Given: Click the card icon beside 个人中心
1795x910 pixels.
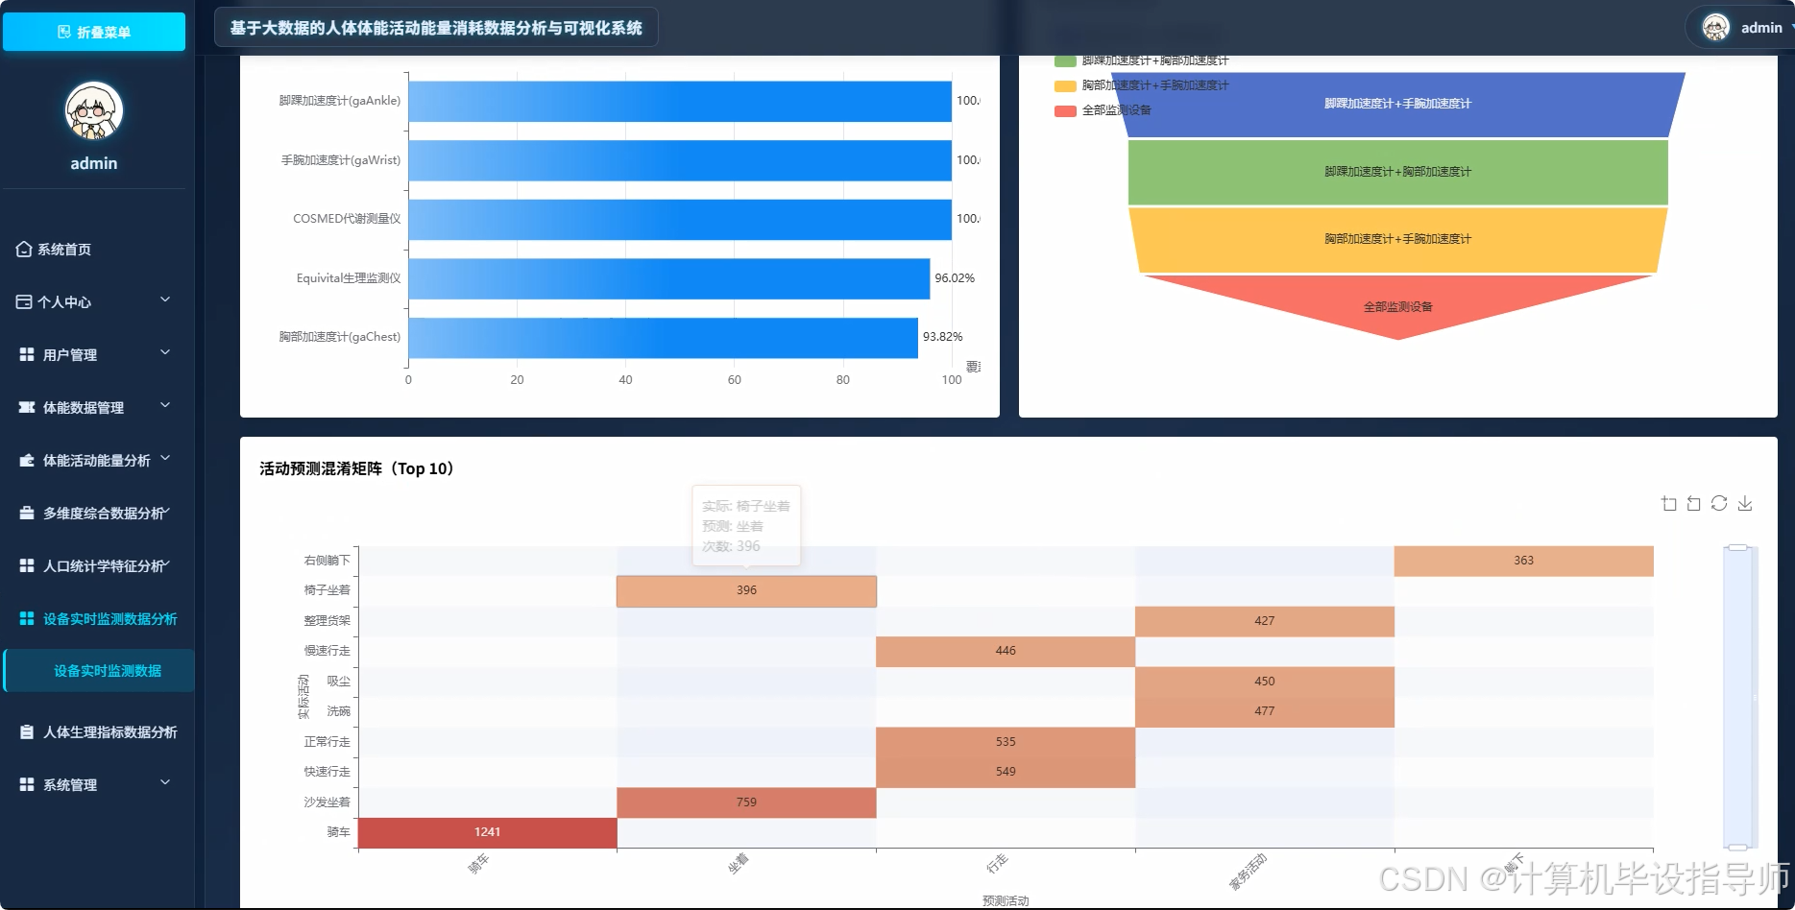Looking at the screenshot, I should (x=24, y=301).
